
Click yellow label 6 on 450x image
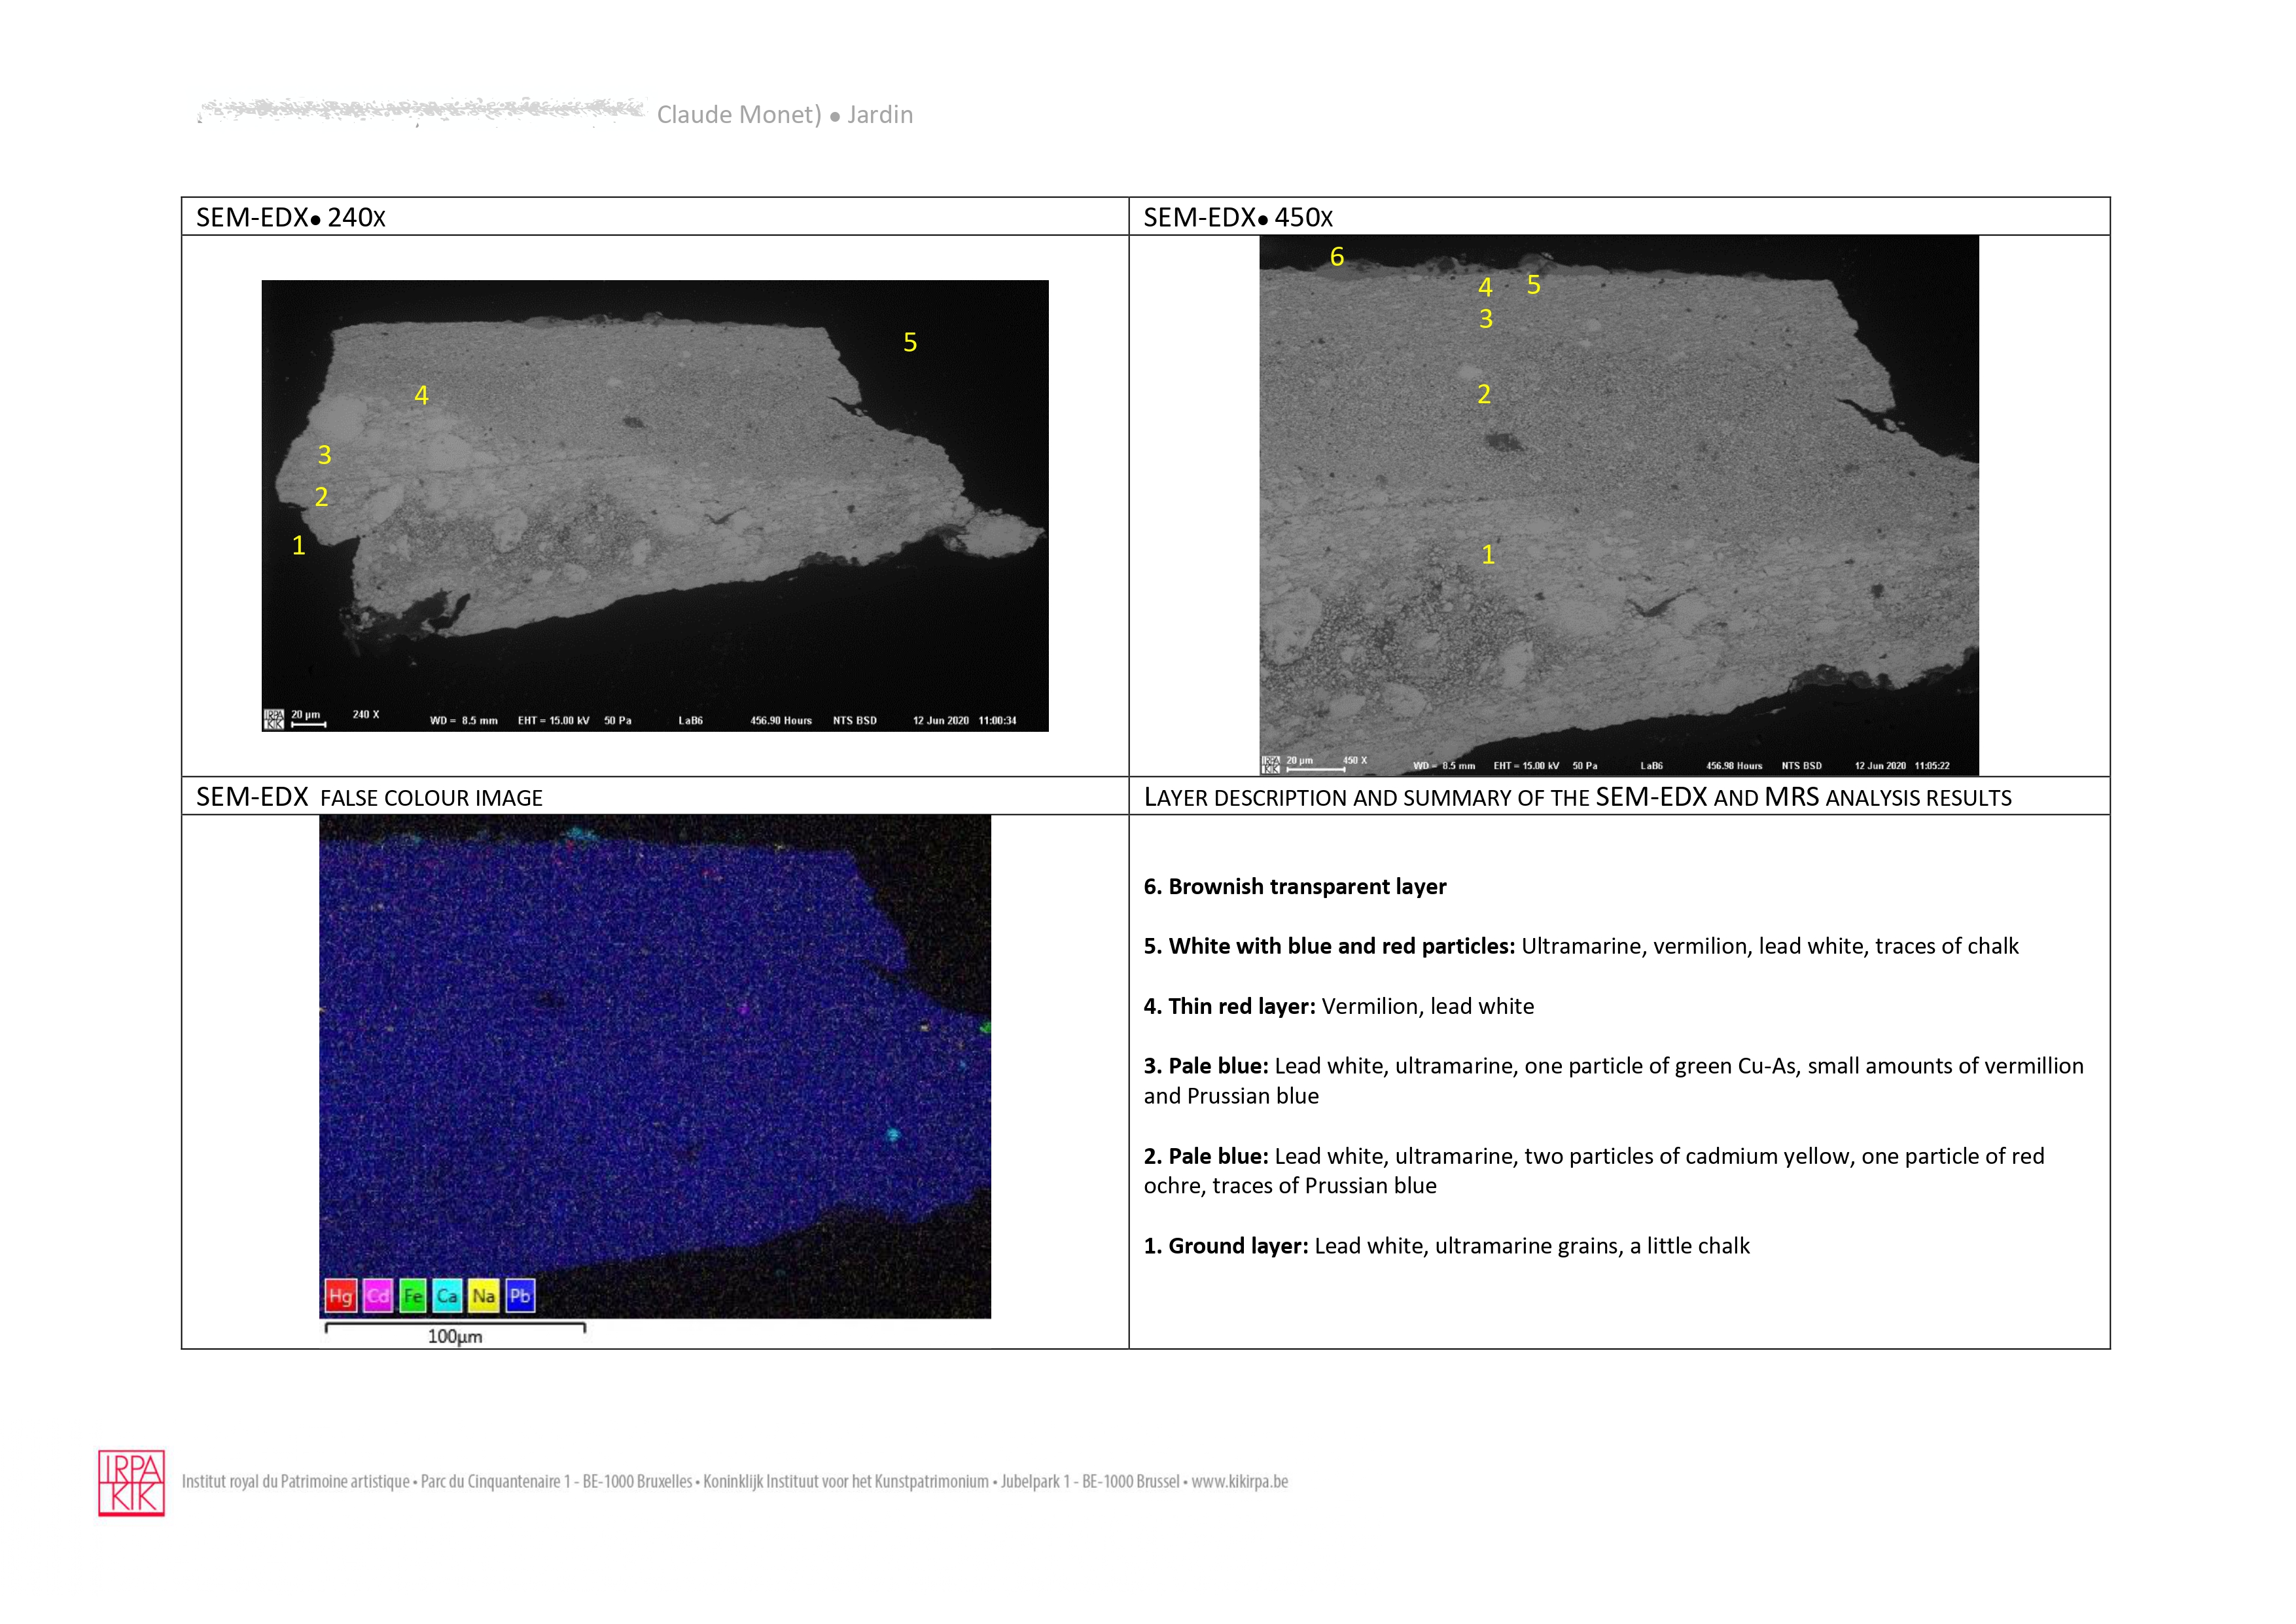[1337, 257]
